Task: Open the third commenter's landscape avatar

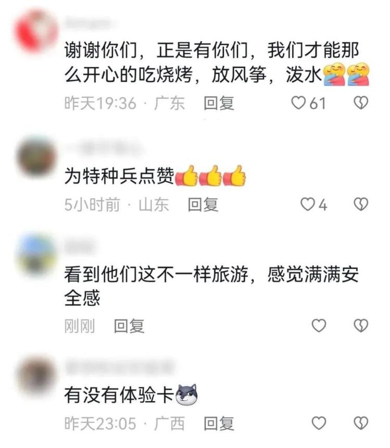Action: pos(36,255)
